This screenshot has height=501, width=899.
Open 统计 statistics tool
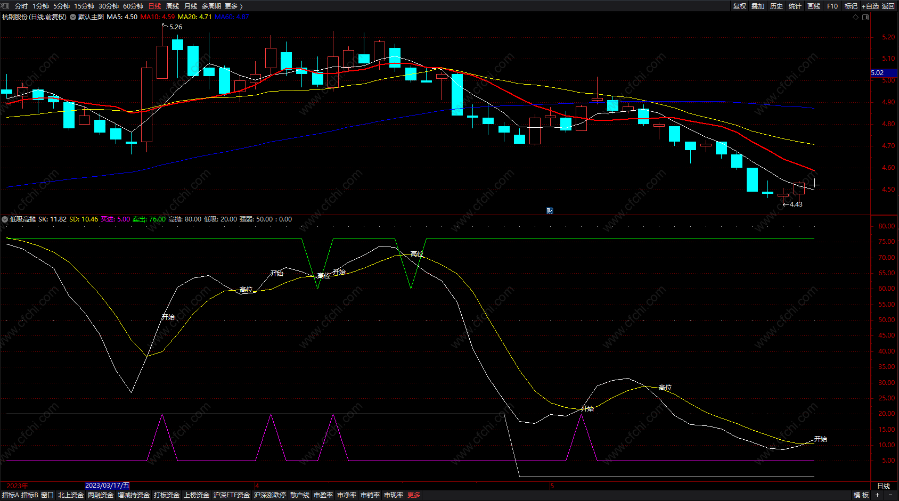click(795, 6)
